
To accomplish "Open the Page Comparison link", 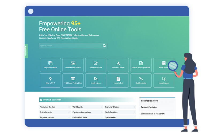I will tap(55, 117).
